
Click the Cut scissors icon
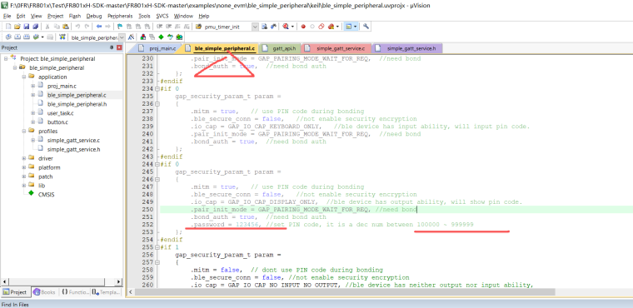click(47, 27)
